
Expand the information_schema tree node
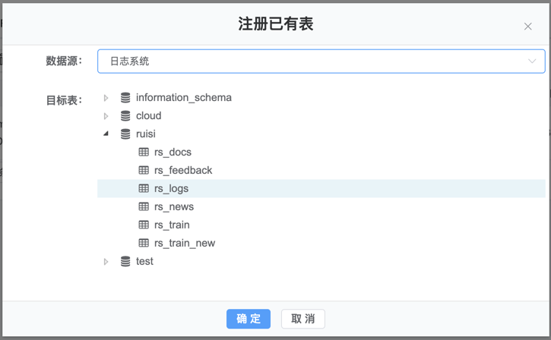[x=106, y=98]
